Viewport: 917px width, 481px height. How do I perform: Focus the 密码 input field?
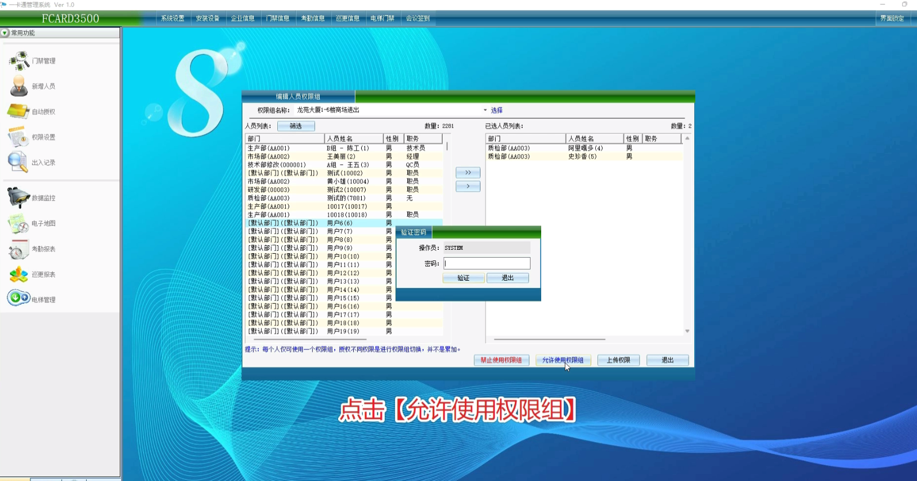pyautogui.click(x=487, y=263)
